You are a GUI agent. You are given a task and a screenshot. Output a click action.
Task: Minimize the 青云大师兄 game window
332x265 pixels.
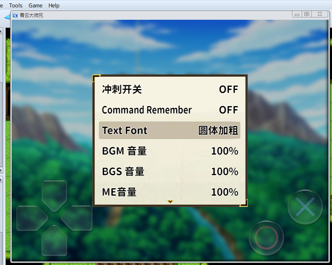coord(297,14)
